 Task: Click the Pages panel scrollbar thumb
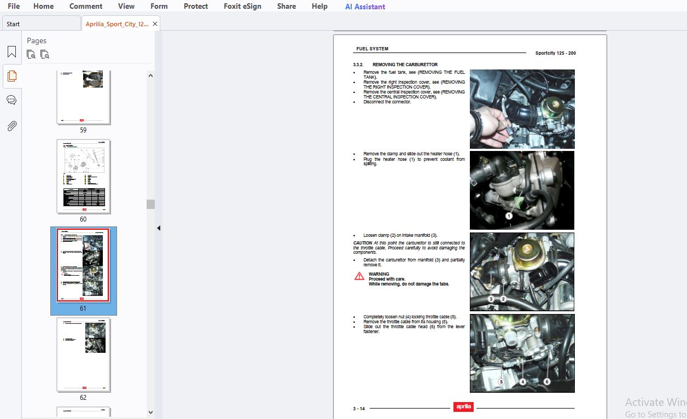pos(150,204)
